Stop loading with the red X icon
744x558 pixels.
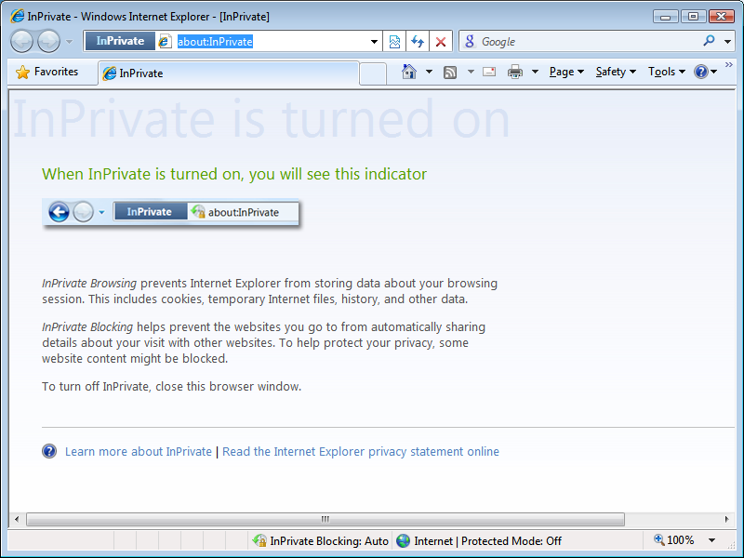(441, 42)
